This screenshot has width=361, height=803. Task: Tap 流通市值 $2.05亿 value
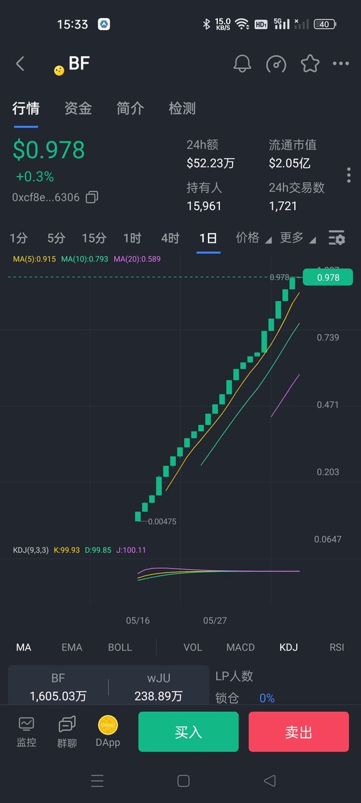pos(289,163)
